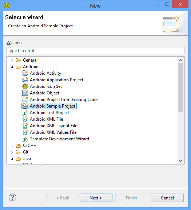Select the Android Object wizard icon
Viewport: 191px width, 210px height.
tap(25, 93)
